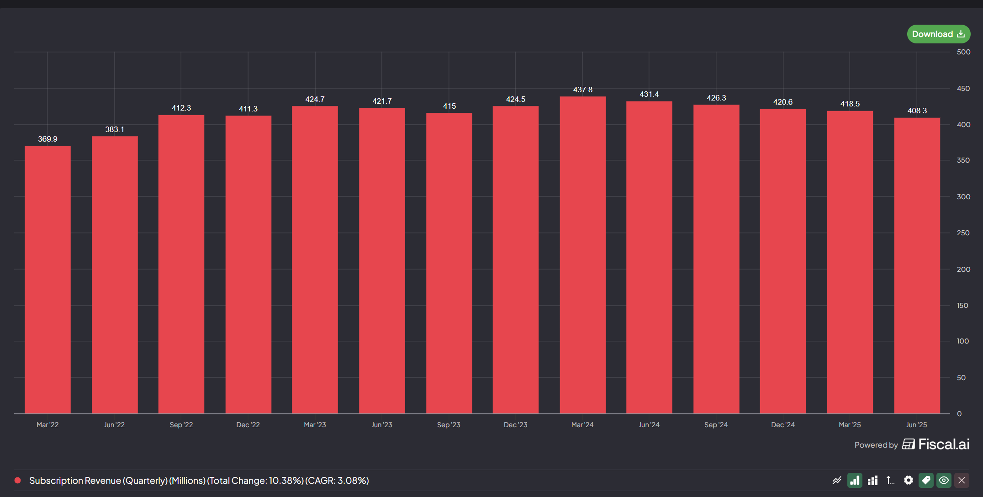Click the Dec '22 axis label

point(248,425)
